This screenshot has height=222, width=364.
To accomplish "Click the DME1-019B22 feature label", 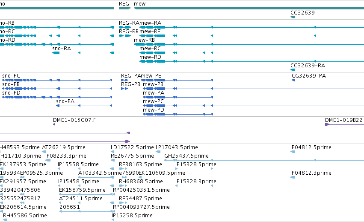I will 343,120.
